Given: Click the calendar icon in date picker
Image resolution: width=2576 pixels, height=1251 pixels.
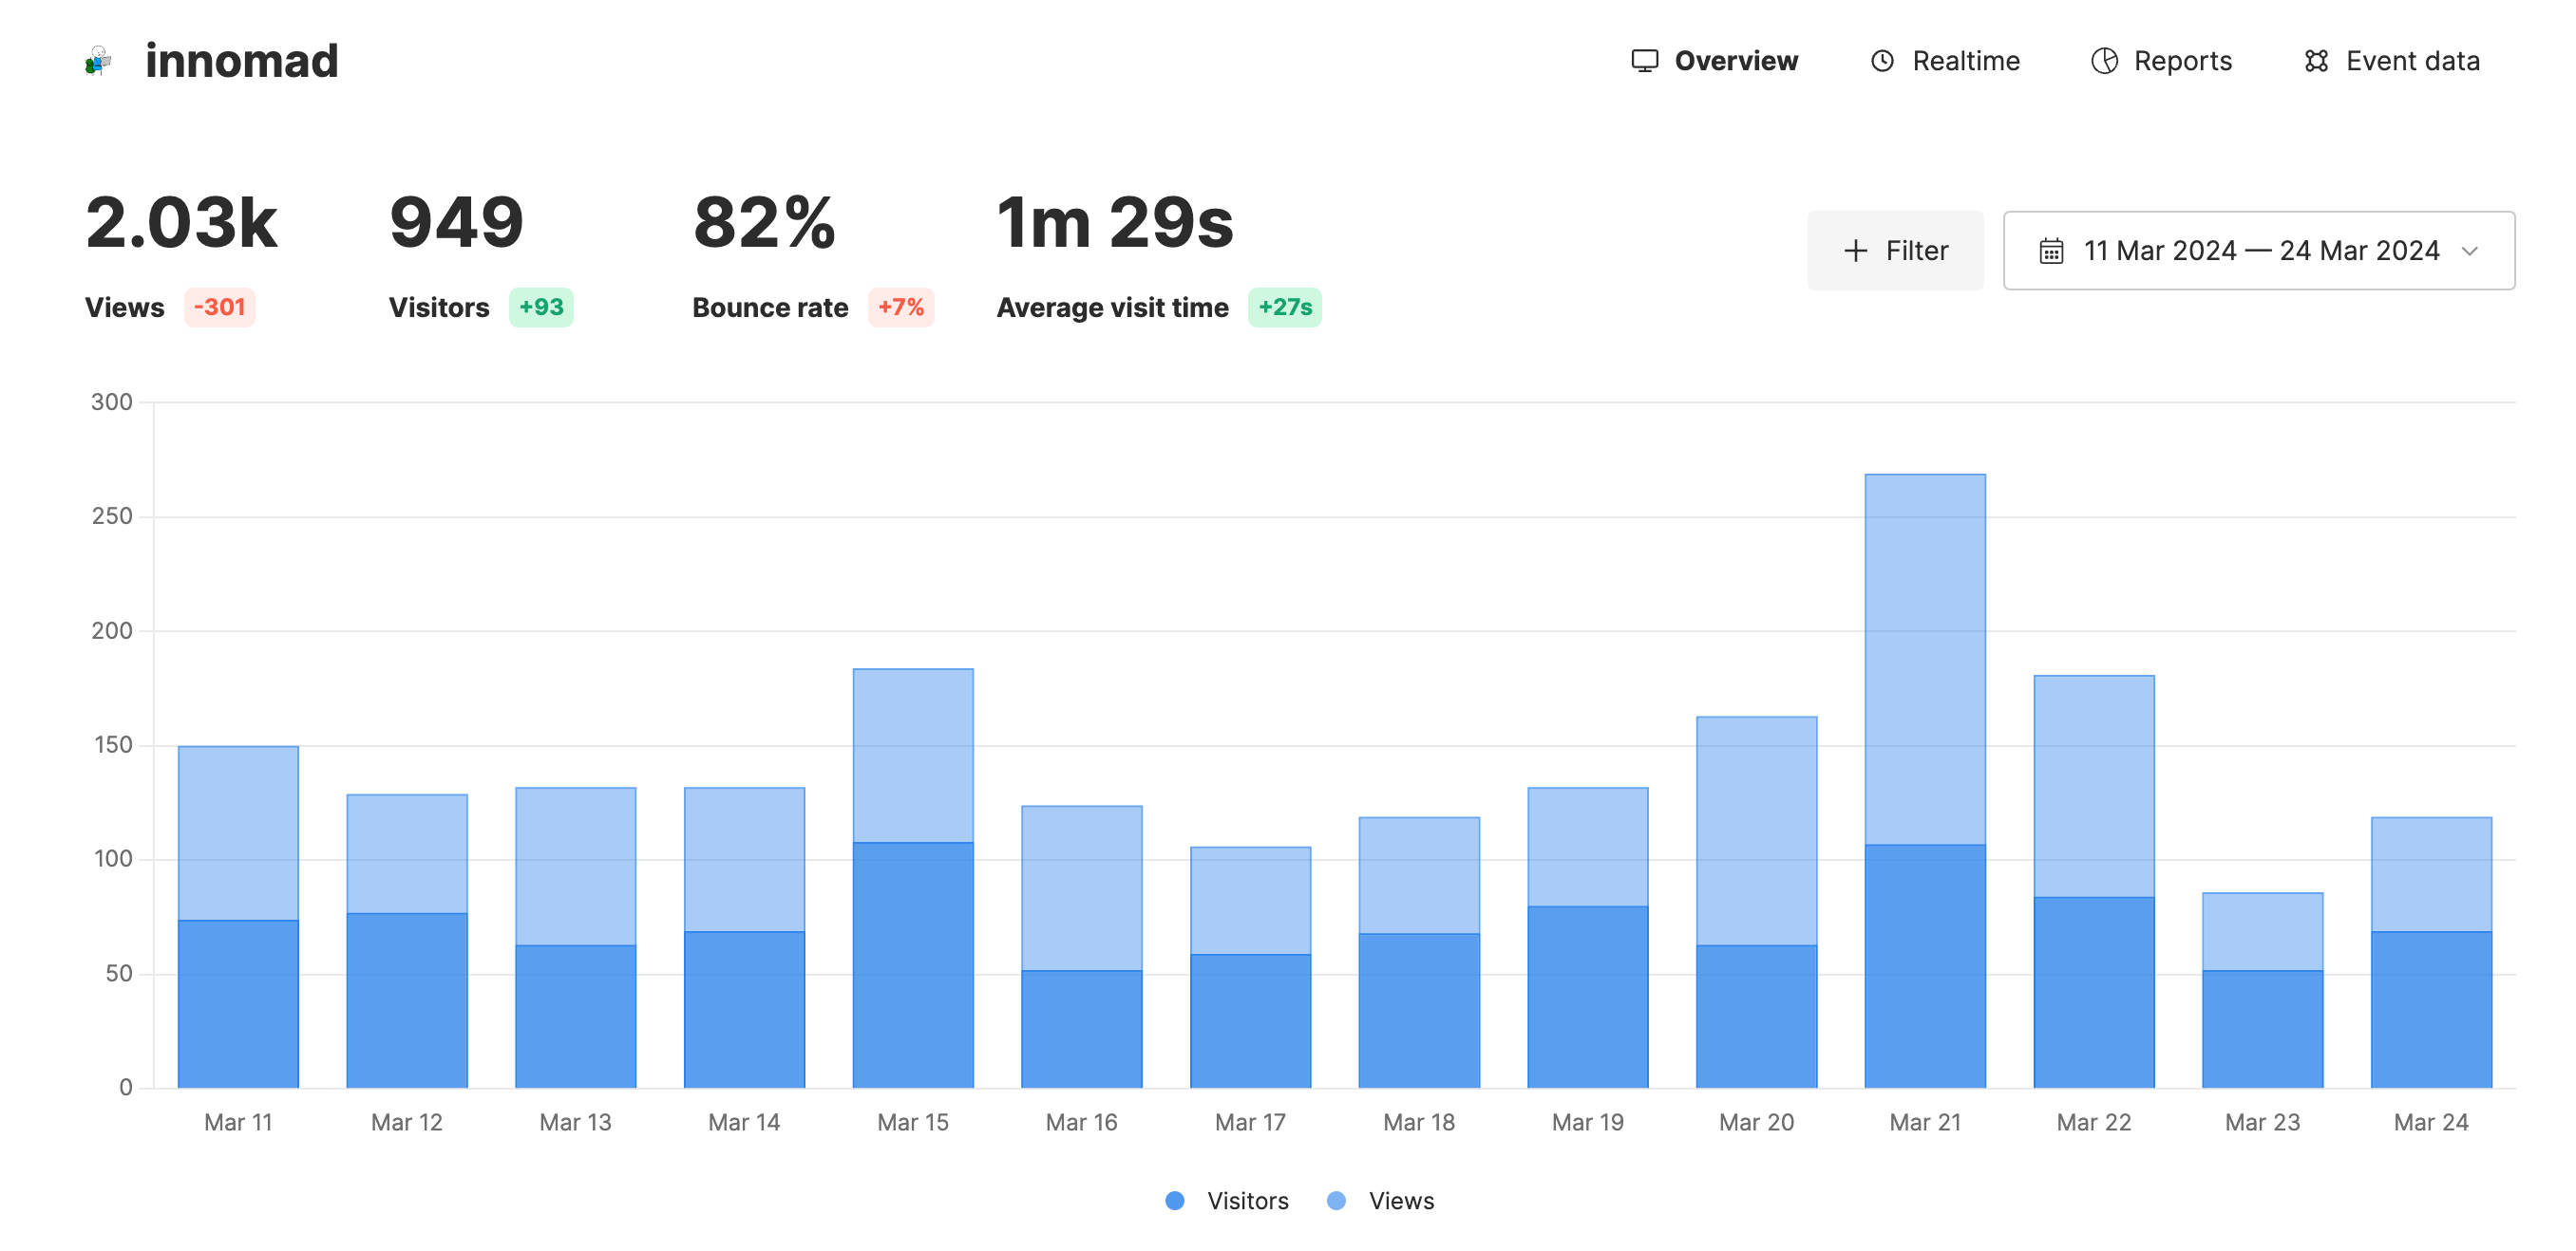Looking at the screenshot, I should (x=2051, y=251).
